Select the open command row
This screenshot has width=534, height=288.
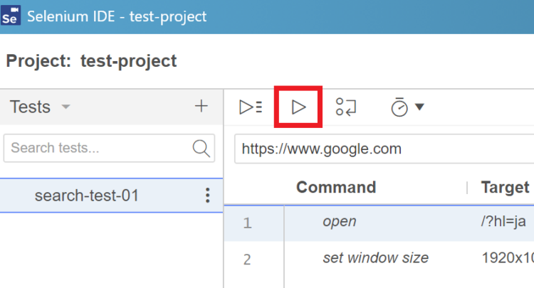379,223
